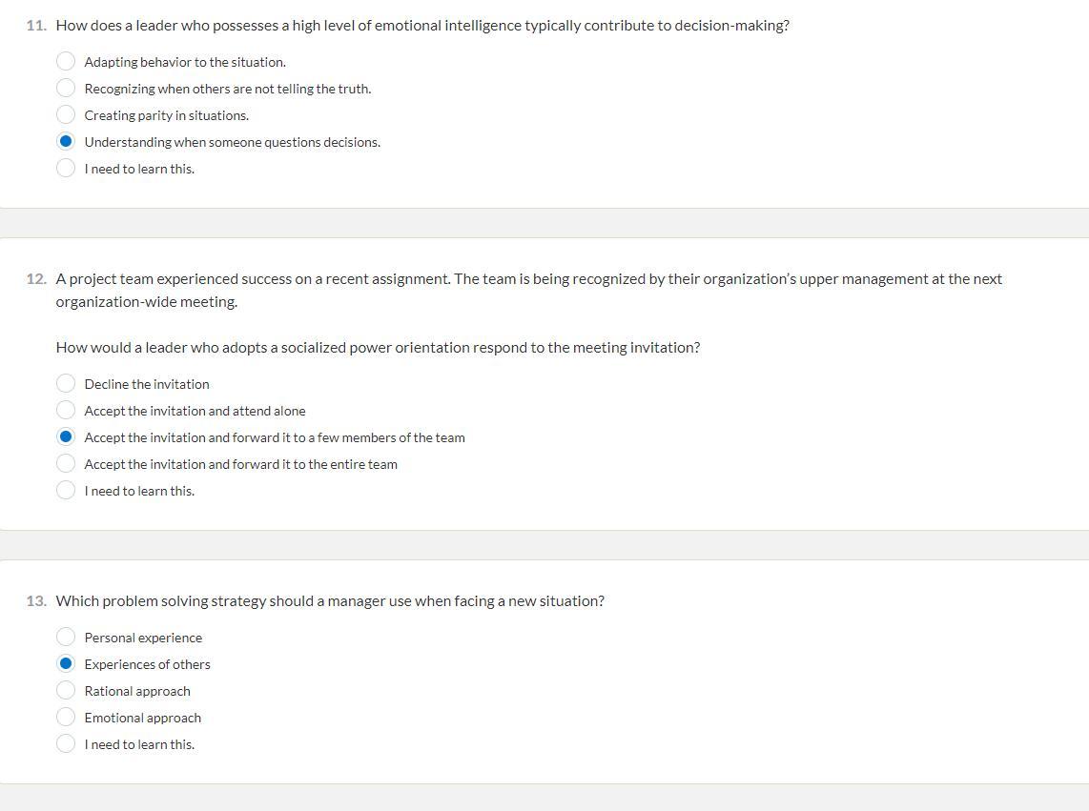Pick 'forward it to a few members' option
Viewport: 1089px width, 811px height.
(65, 436)
